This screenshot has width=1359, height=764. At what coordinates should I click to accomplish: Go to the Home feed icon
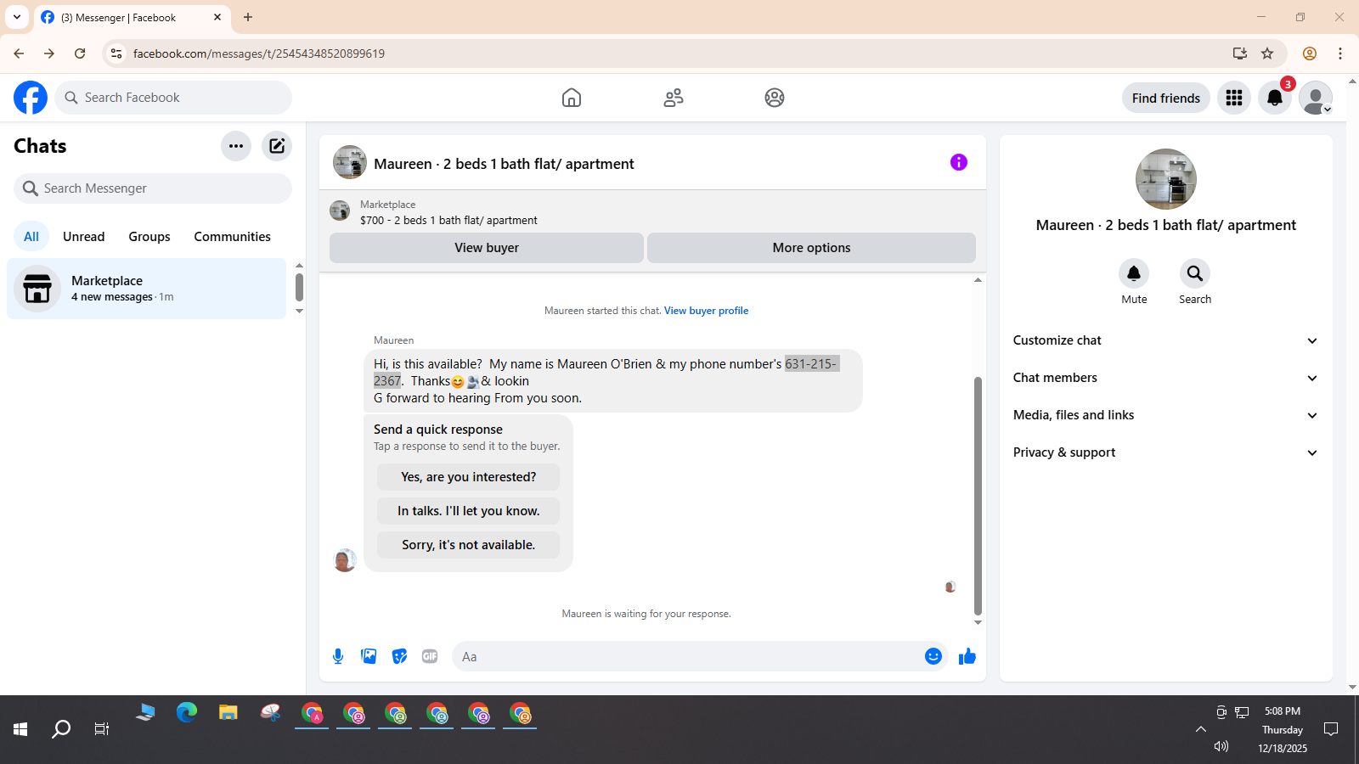pos(572,98)
